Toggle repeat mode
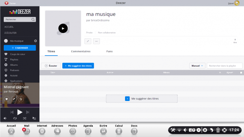244x137 pixels. [15, 118]
